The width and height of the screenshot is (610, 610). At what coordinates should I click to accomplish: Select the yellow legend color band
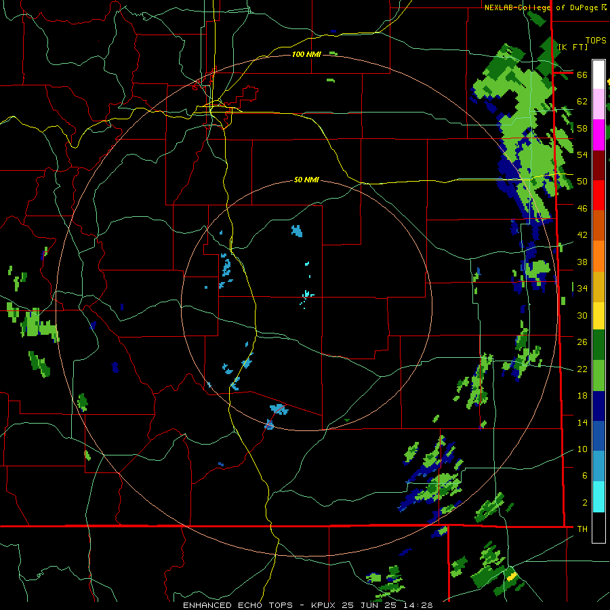tap(598, 316)
